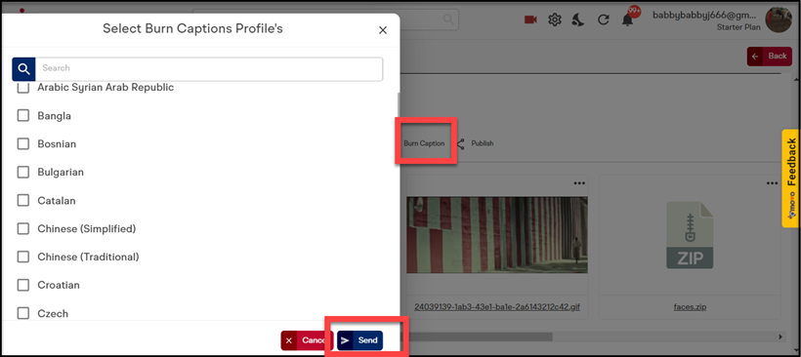The height and width of the screenshot is (357, 801).
Task: Click the magnifier icon in dialog search
Action: [23, 69]
